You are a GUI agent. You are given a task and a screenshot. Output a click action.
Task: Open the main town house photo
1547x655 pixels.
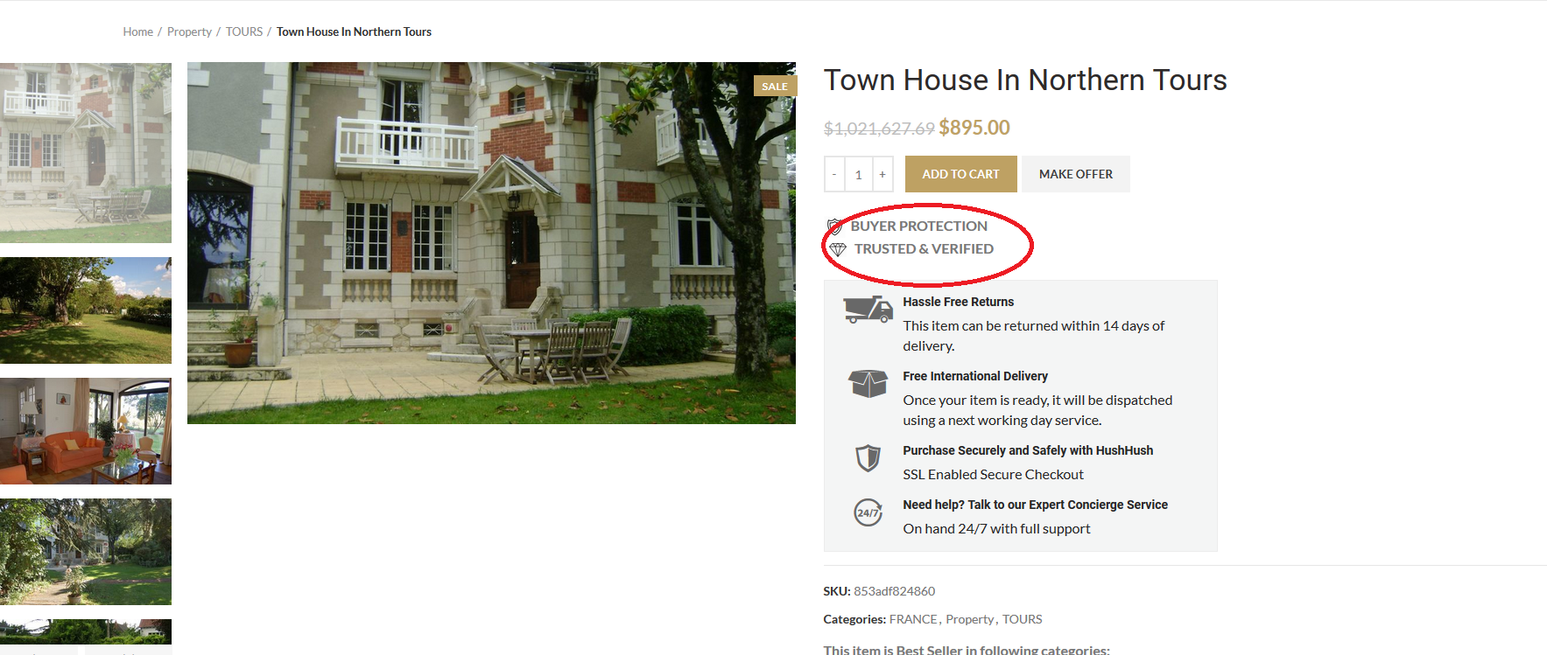click(491, 243)
